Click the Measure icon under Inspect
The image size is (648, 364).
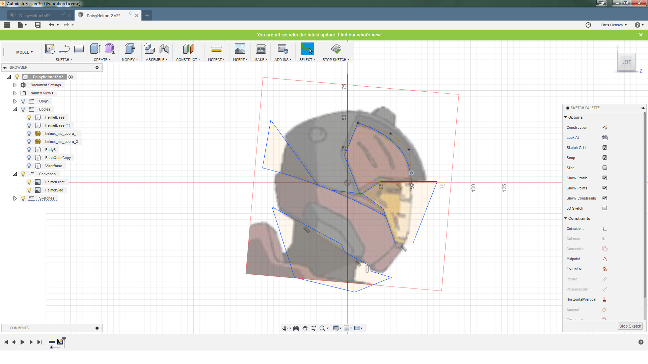216,49
